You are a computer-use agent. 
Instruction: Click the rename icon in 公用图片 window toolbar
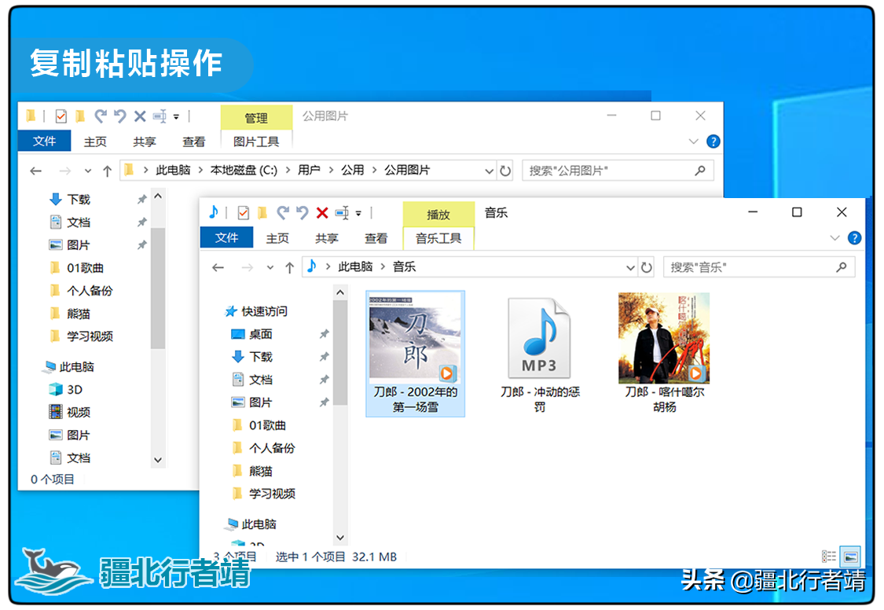[160, 116]
